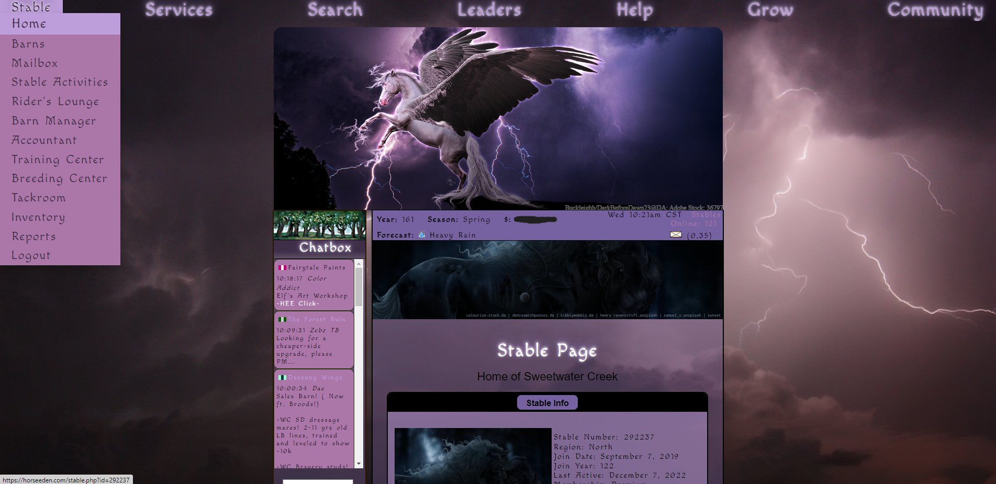Open Barn Manager
This screenshot has width=996, height=484.
click(x=60, y=121)
